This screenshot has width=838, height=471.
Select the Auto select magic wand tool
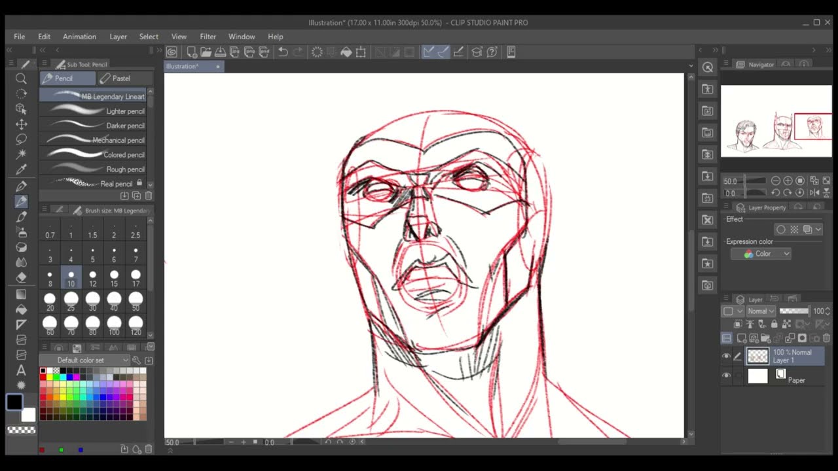tap(21, 154)
